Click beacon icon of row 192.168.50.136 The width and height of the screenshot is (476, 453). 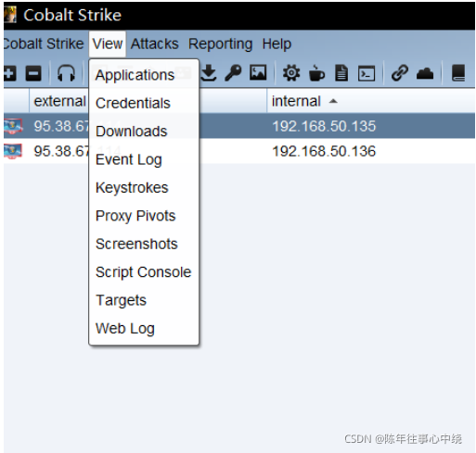click(13, 151)
